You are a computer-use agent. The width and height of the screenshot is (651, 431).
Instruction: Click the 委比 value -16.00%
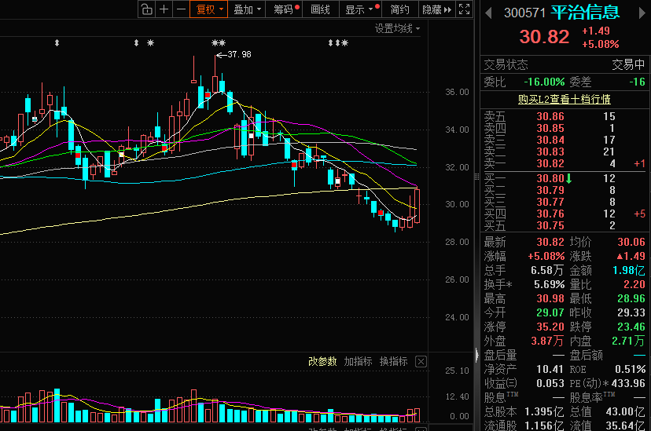[544, 82]
